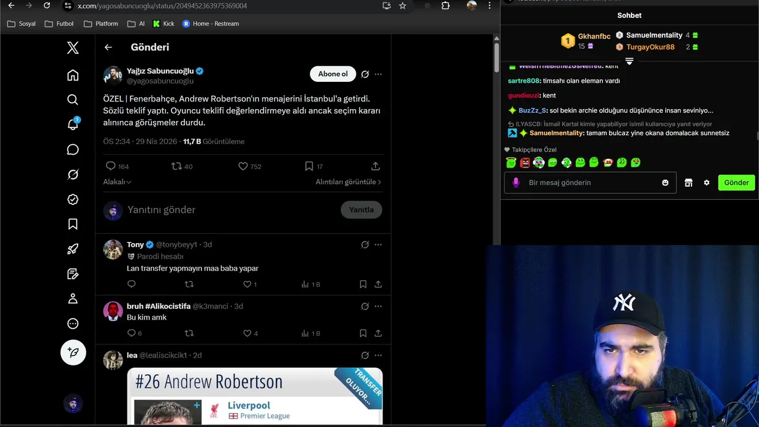The image size is (759, 427).
Task: Open the X logo home link
Action: [73, 48]
